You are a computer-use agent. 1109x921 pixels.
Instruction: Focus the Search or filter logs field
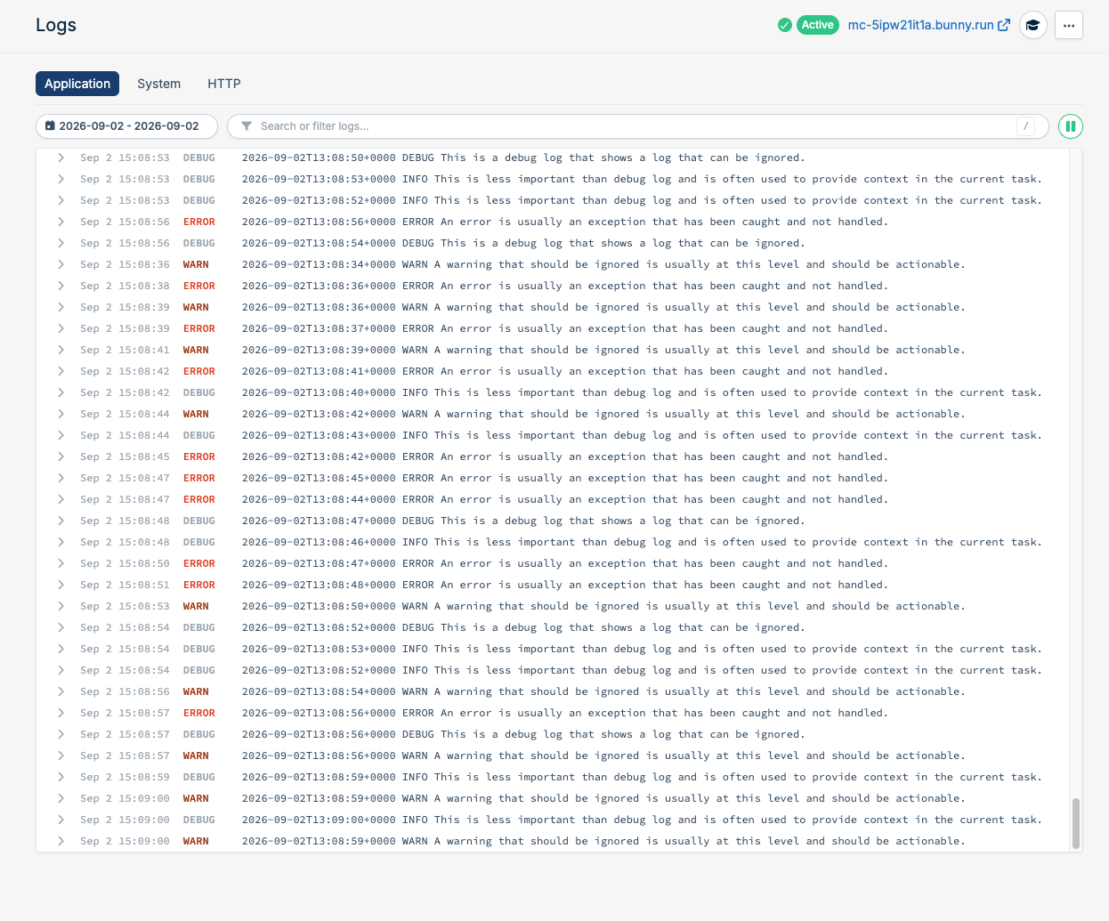click(x=637, y=126)
